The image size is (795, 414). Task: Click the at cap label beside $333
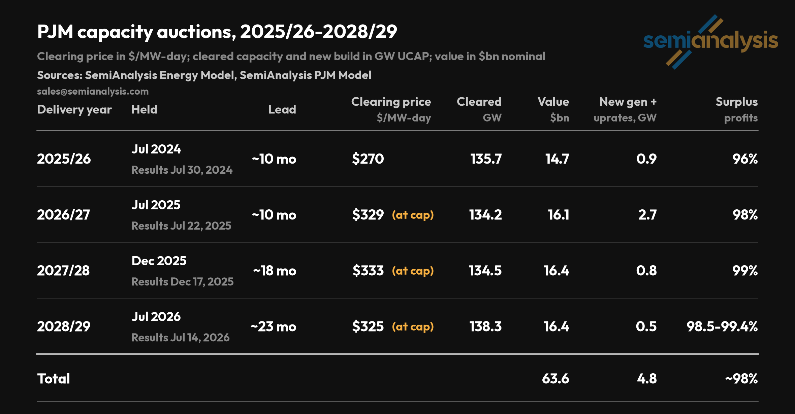(413, 271)
